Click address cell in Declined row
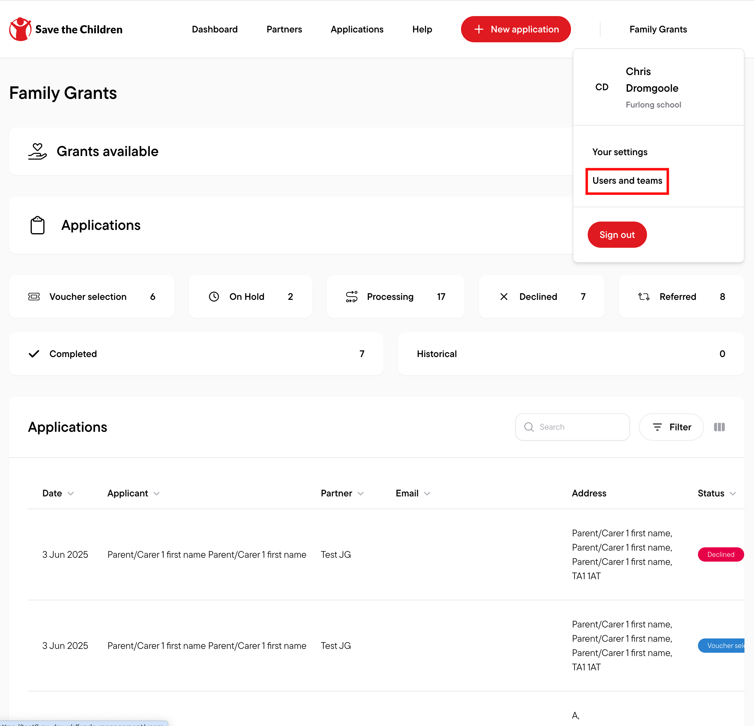754x726 pixels. pos(622,554)
